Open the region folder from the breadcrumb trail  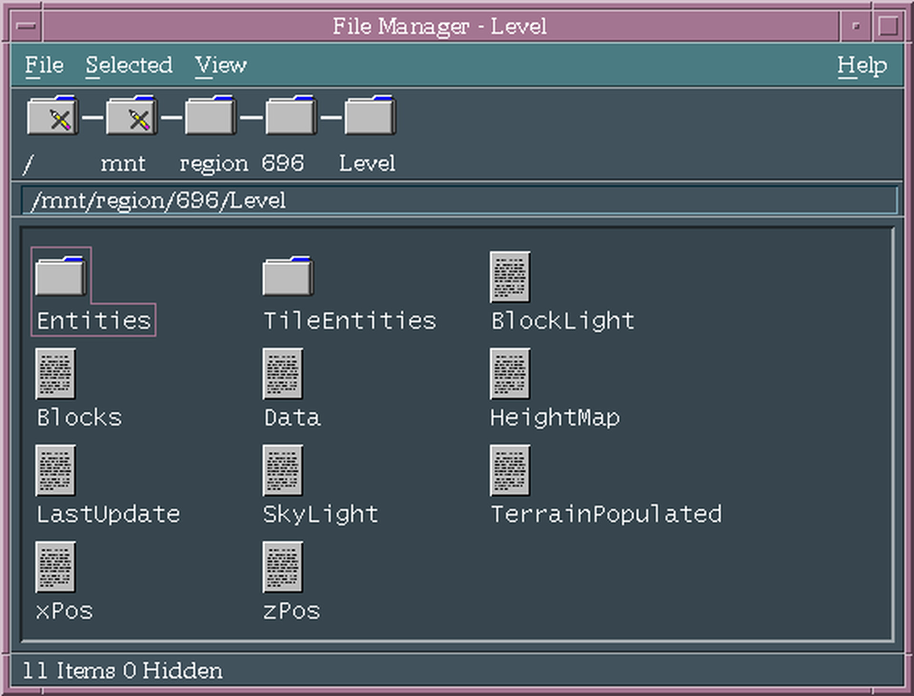tap(209, 115)
